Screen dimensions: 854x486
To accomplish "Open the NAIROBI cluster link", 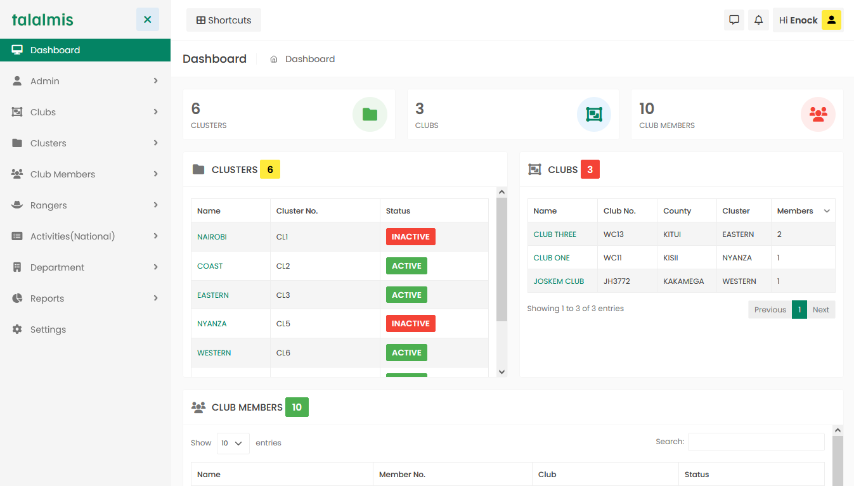I will click(x=212, y=237).
